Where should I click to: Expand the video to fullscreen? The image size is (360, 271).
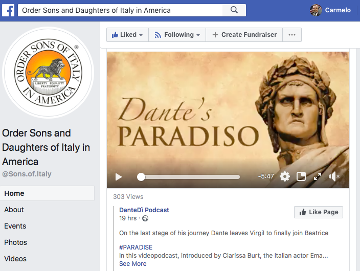click(318, 176)
